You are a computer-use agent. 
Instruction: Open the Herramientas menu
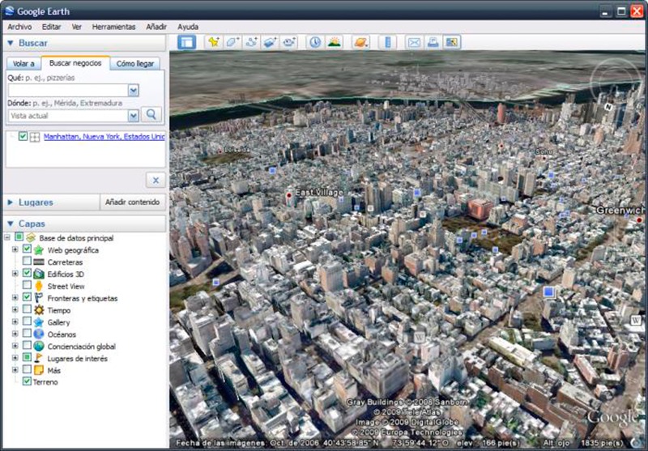click(x=113, y=27)
